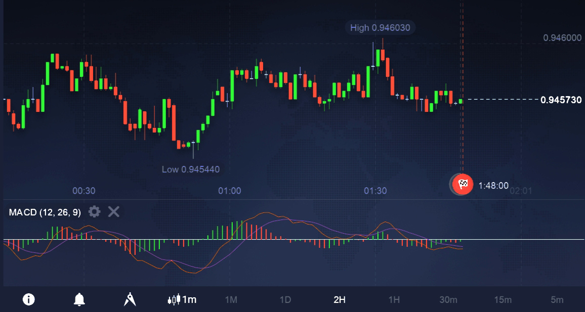Switch to the 1M time range
Image resolution: width=585 pixels, height=312 pixels.
point(231,299)
